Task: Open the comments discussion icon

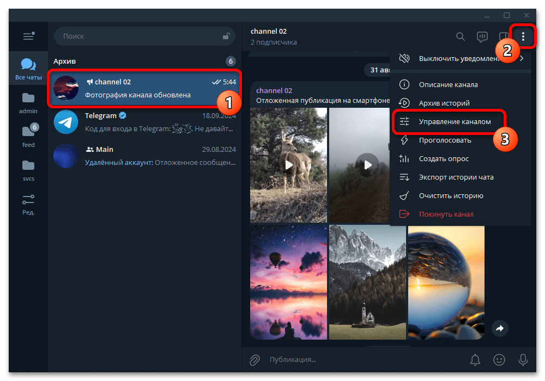Action: click(482, 36)
